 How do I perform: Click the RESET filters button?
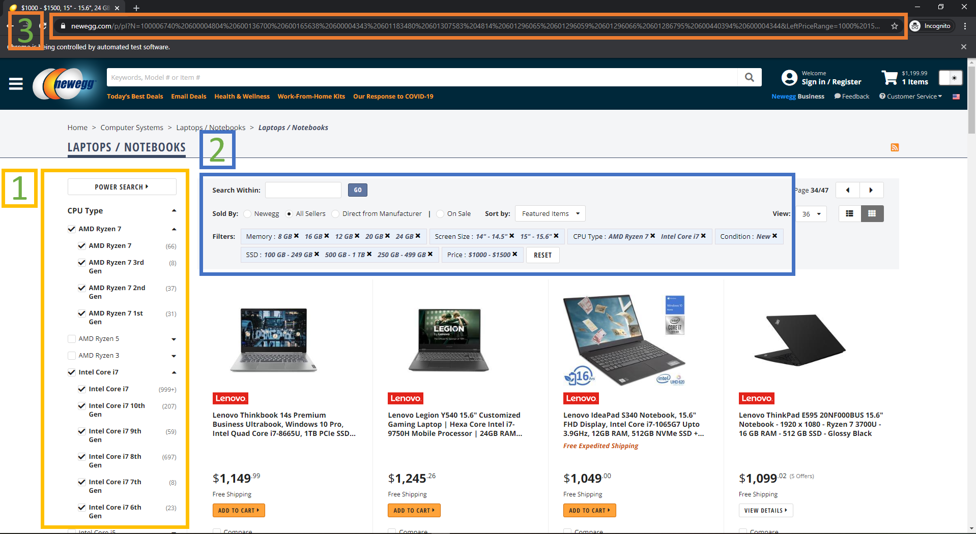coord(543,255)
